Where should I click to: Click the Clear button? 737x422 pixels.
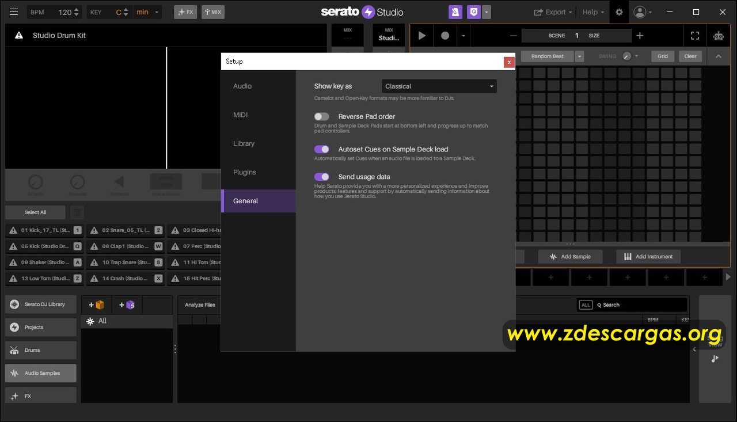[x=690, y=56]
